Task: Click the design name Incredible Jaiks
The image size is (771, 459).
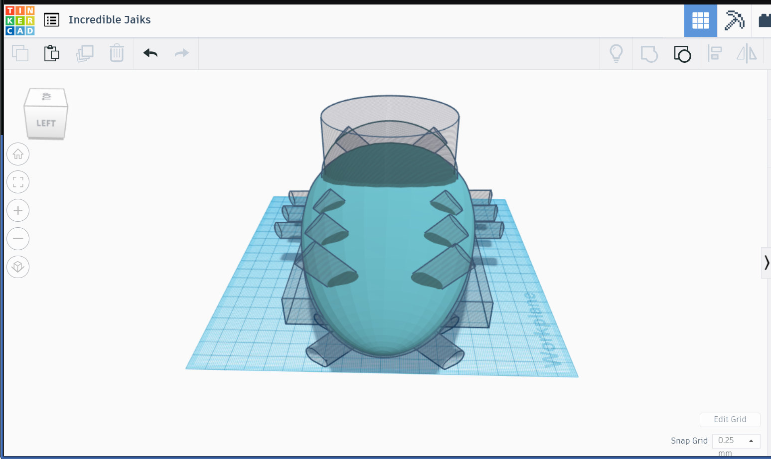Action: (x=110, y=20)
